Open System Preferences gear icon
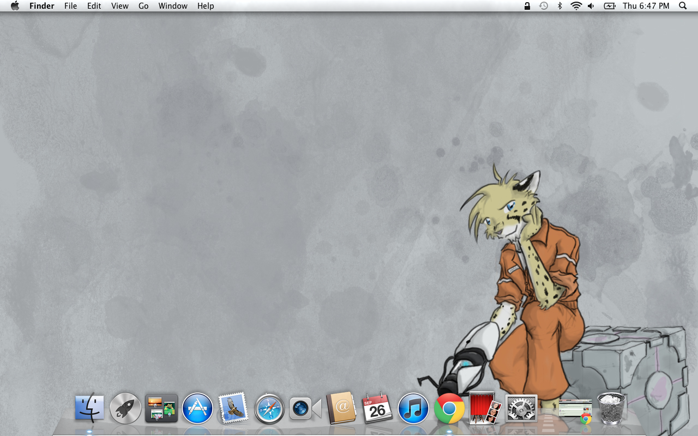This screenshot has height=436, width=698. pos(521,408)
